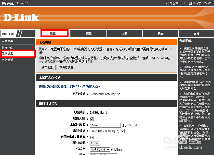214x155 pixels.
Task: Expand the 传输率 dropdown
Action: click(x=100, y=149)
